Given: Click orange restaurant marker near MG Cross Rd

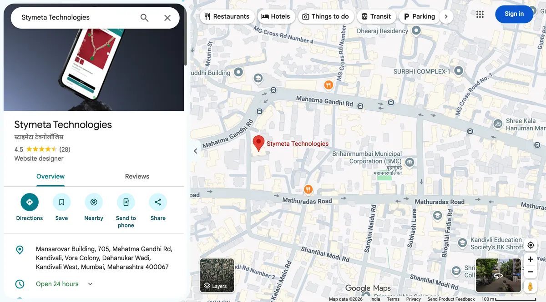Looking at the screenshot, I should click(329, 85).
